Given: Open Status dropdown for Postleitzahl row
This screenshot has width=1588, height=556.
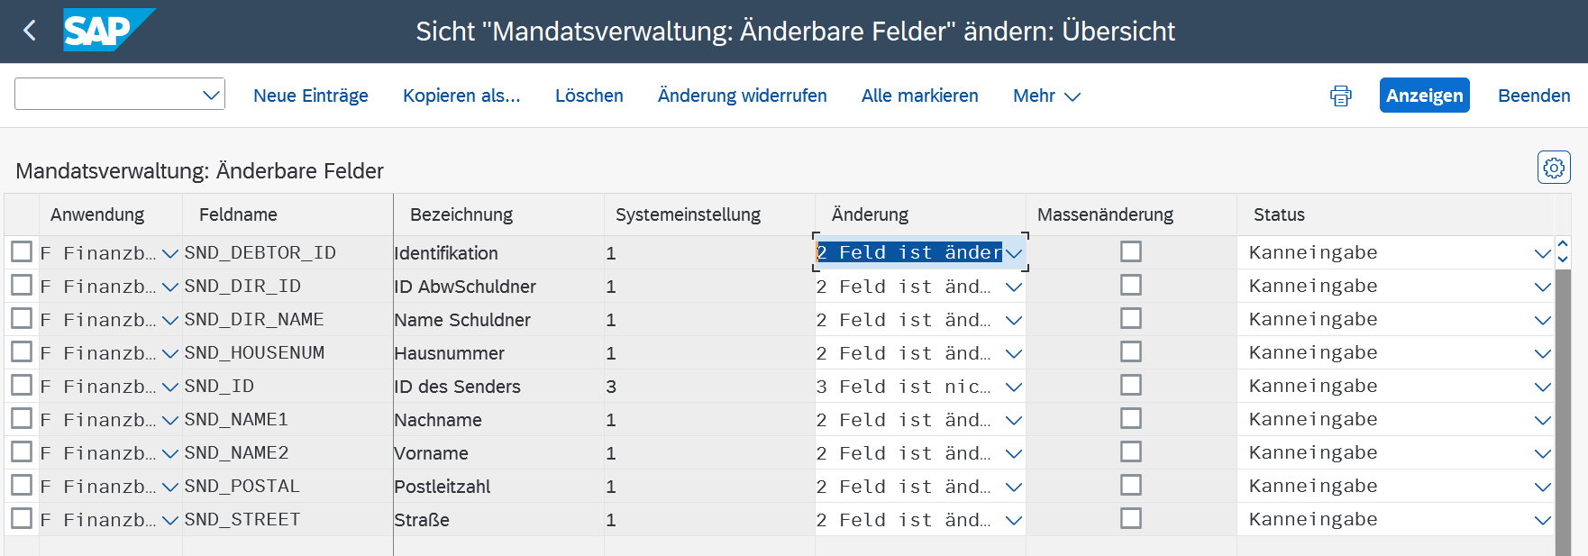Looking at the screenshot, I should coord(1542,487).
